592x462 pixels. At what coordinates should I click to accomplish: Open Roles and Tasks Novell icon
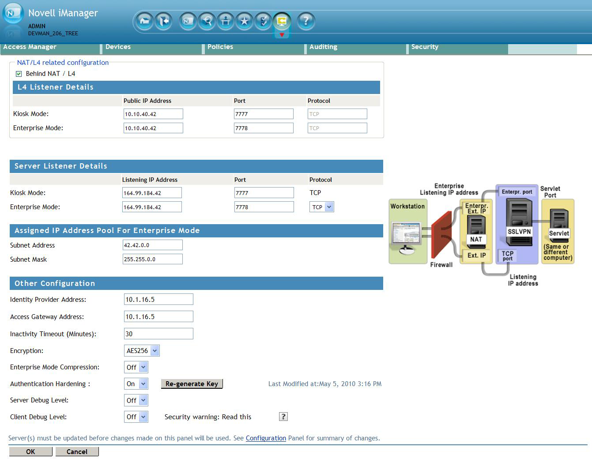188,21
